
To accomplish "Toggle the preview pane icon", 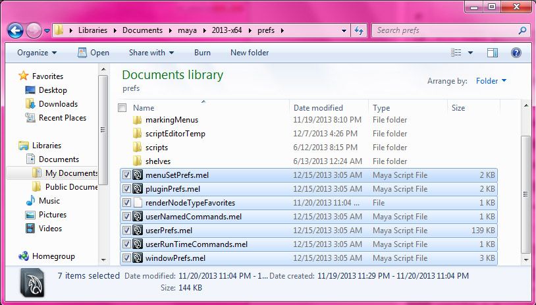I will [493, 53].
